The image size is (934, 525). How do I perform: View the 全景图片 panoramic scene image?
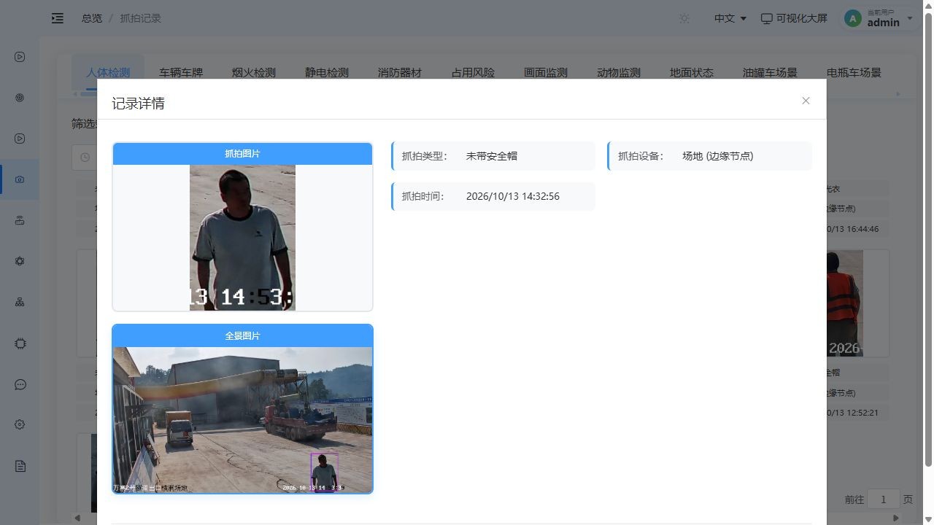(242, 420)
